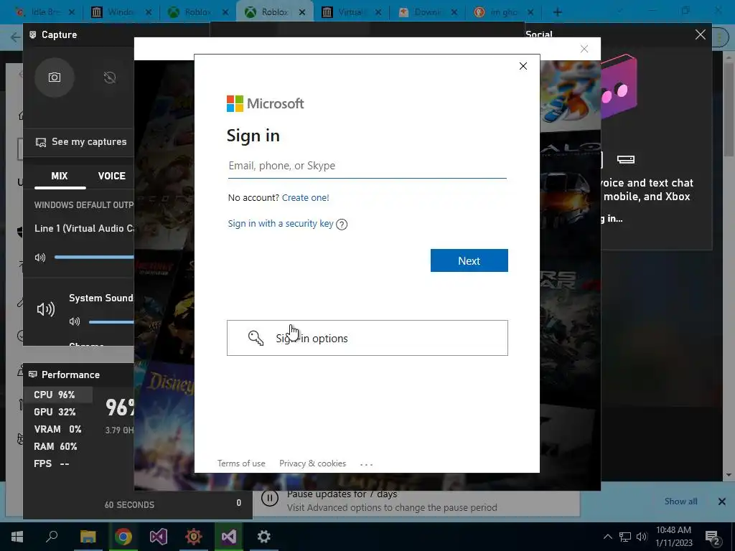This screenshot has height=551, width=735.
Task: Click the Performance widget title icon
Action: point(33,375)
